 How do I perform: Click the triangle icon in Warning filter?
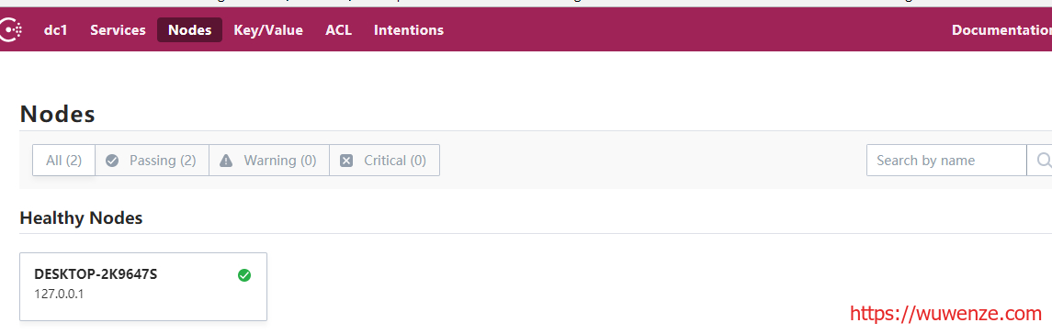click(x=226, y=161)
